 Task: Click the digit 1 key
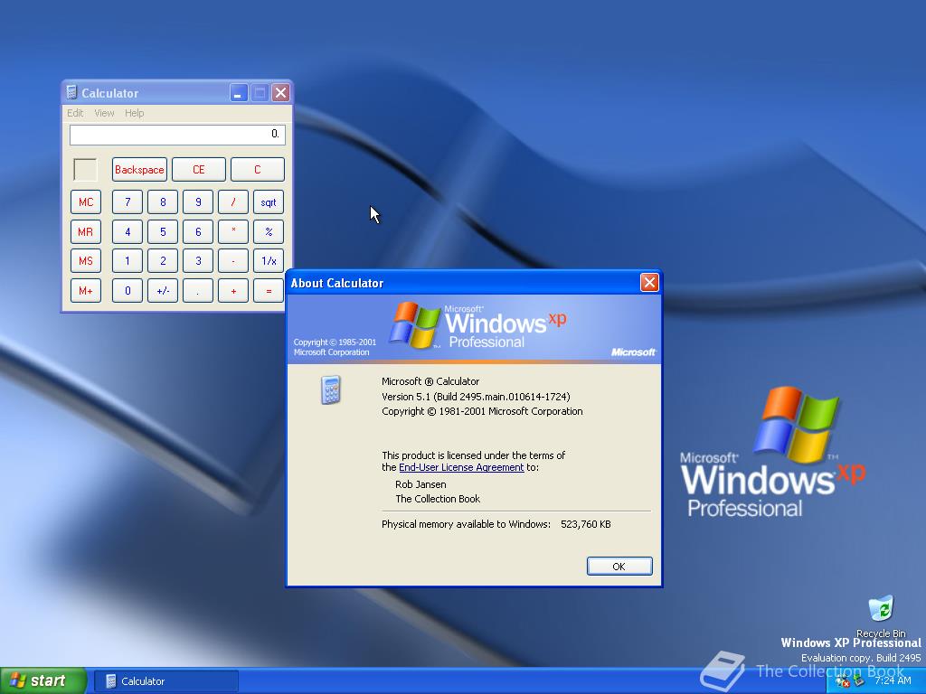coord(128,261)
